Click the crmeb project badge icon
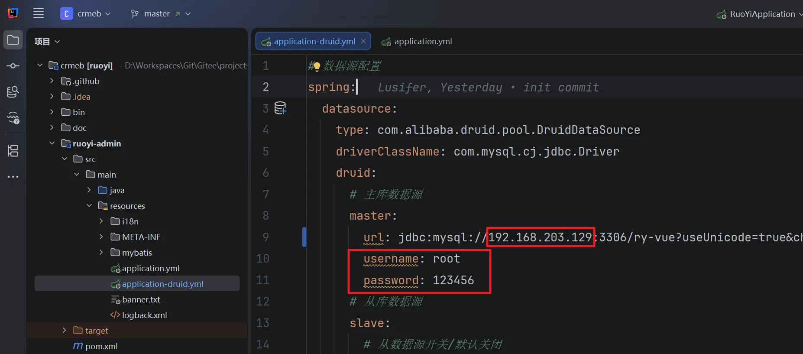 [x=66, y=14]
